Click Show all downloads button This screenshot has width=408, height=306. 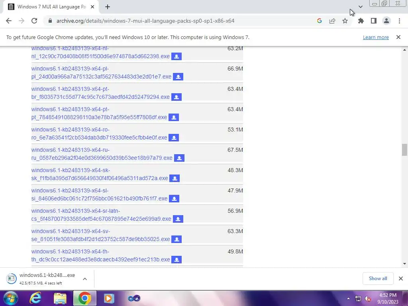pos(378,279)
